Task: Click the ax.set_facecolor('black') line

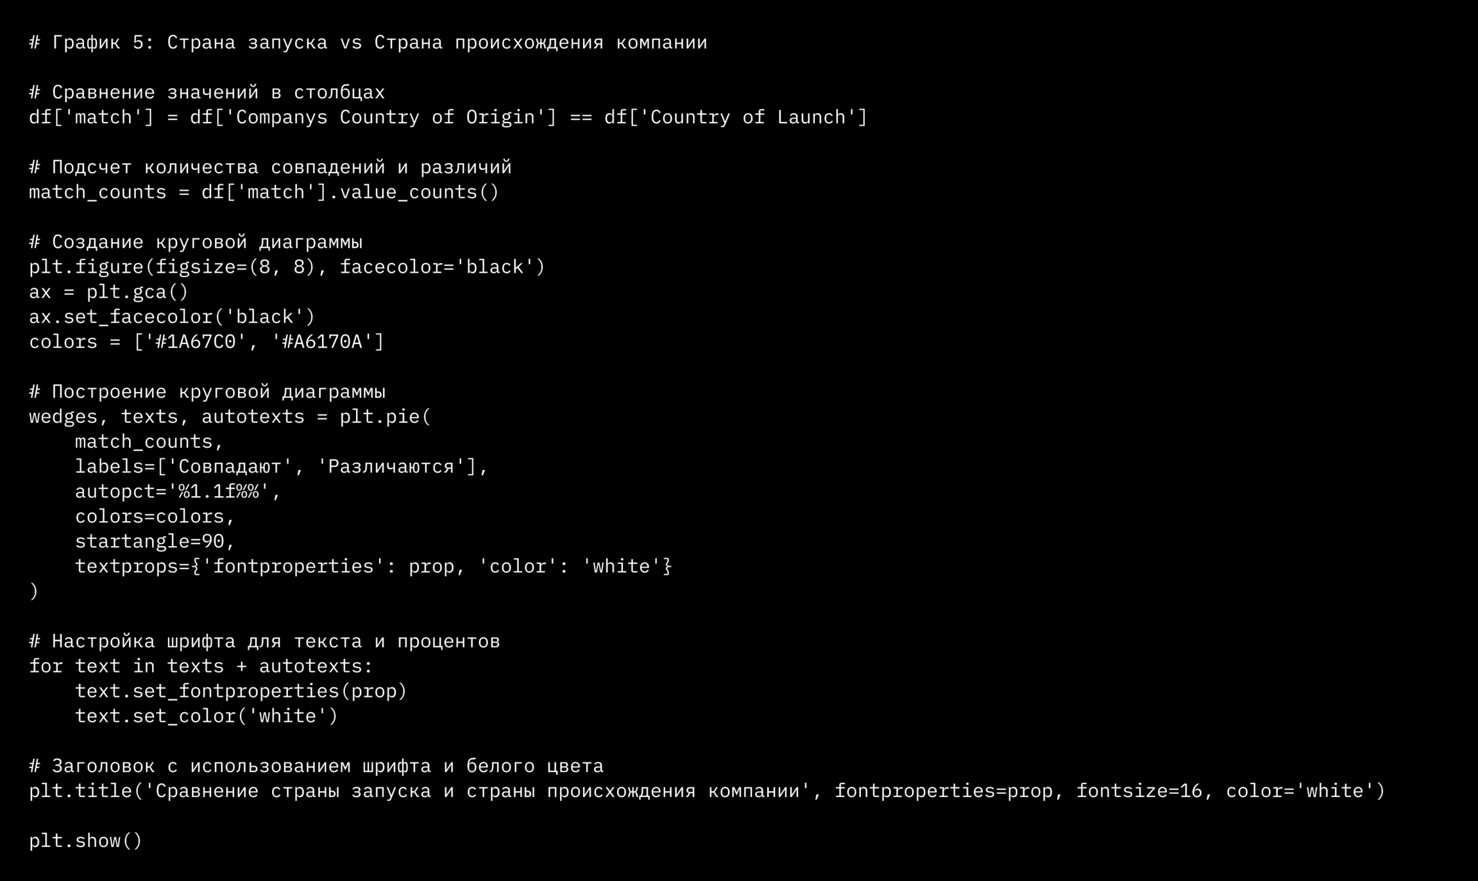Action: (x=172, y=317)
